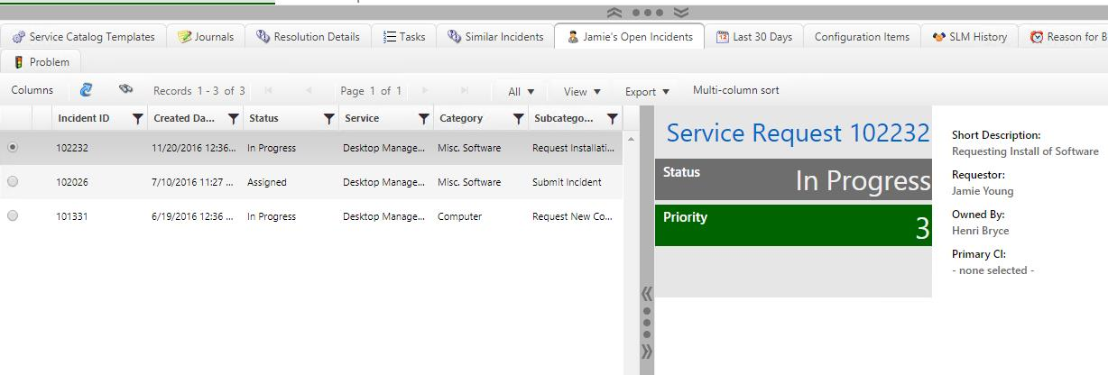Viewport: 1108px width, 375px height.
Task: Select the radio button for incident 101331
Action: coord(13,216)
